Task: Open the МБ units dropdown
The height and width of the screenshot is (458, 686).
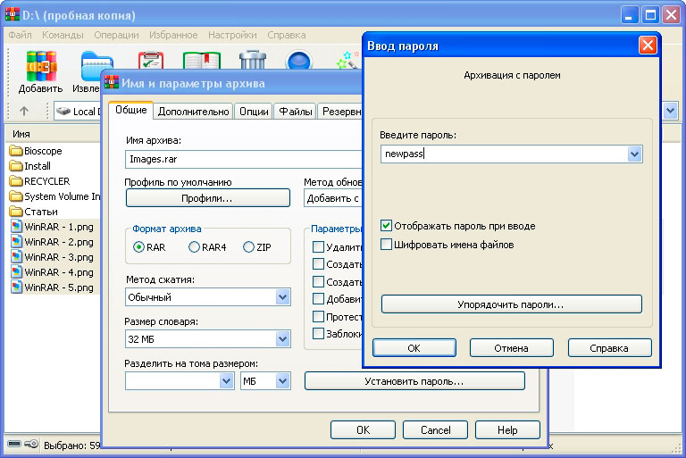Action: point(282,381)
